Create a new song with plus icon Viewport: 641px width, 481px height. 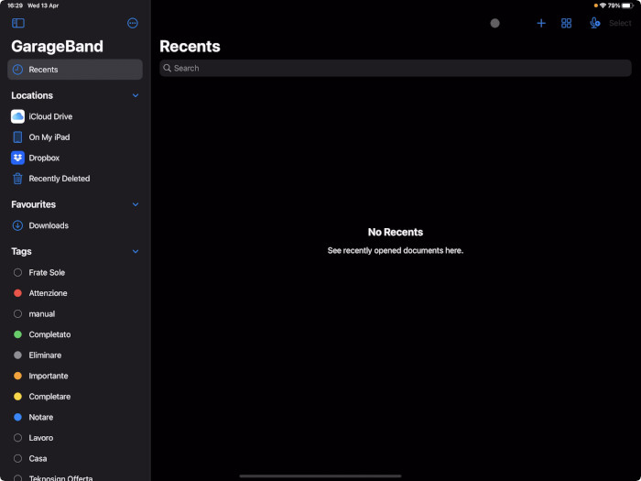[541, 23]
